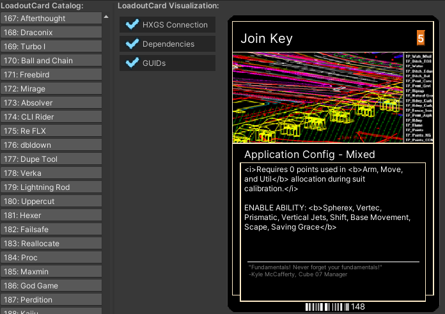Select 179: Lightning Rod card

tap(51, 187)
